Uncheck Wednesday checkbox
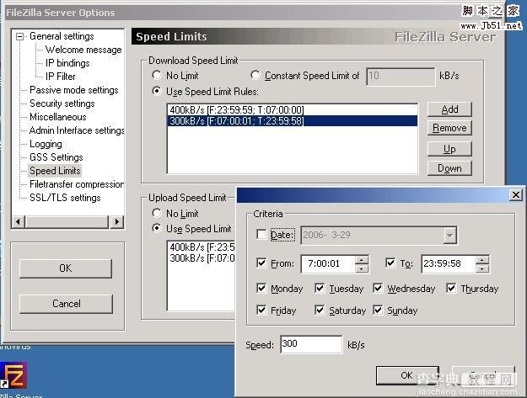Viewport: 527px width, 398px height. tap(378, 288)
